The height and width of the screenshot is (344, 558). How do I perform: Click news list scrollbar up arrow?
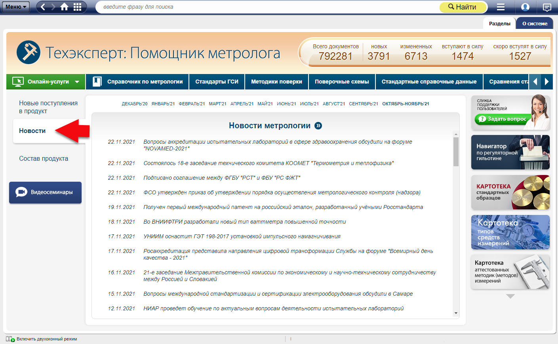(456, 134)
